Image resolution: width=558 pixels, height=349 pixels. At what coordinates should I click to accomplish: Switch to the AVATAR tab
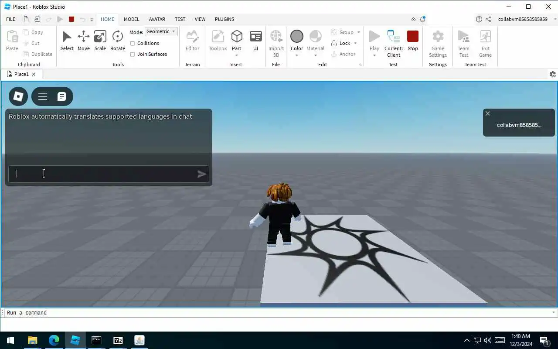(x=157, y=19)
